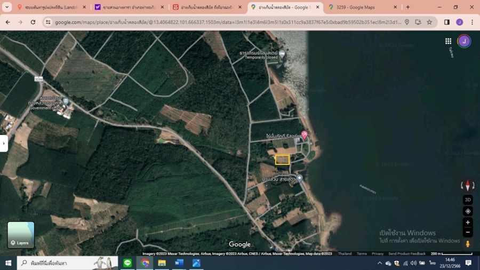This screenshot has height=270, width=480.
Task: Click the compass to reset map north
Action: pos(468,186)
